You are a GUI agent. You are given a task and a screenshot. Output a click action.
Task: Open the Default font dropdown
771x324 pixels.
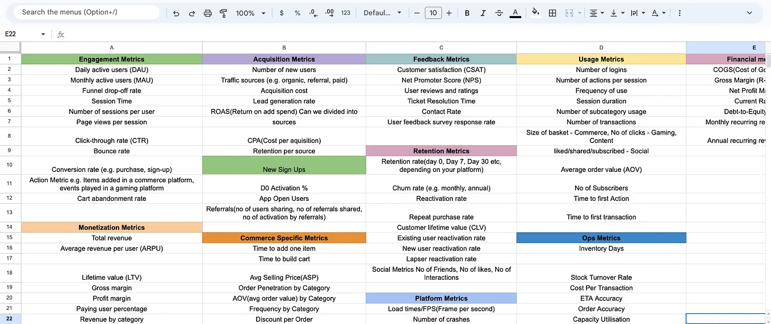tap(382, 12)
